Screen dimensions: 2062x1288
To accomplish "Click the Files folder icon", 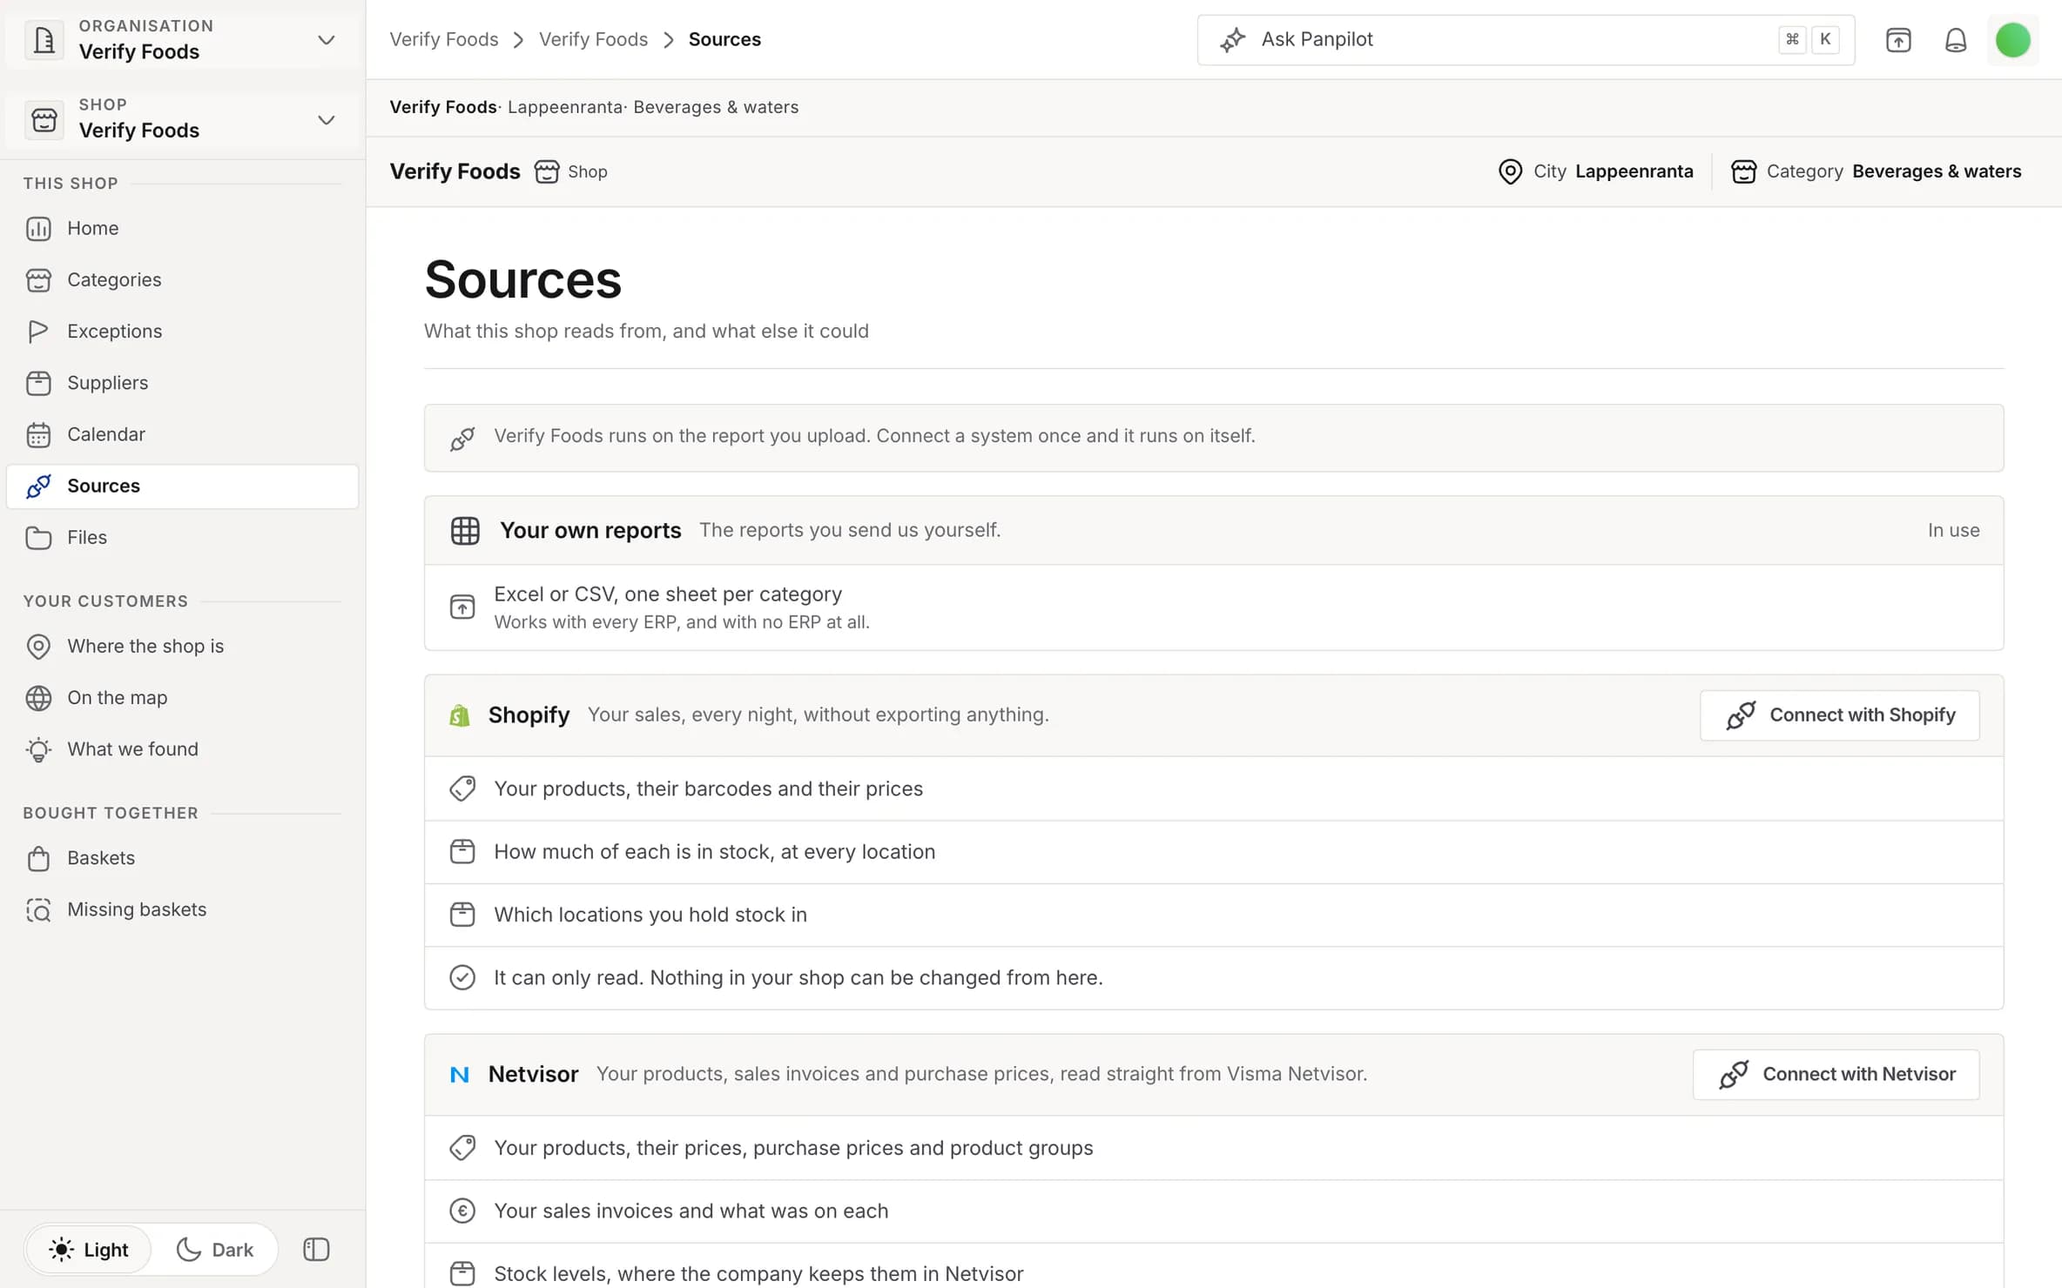I will click(x=38, y=537).
